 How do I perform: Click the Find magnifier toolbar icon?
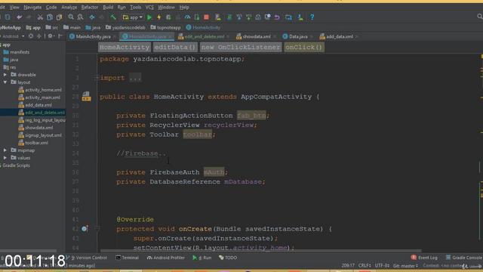[x=71, y=17]
